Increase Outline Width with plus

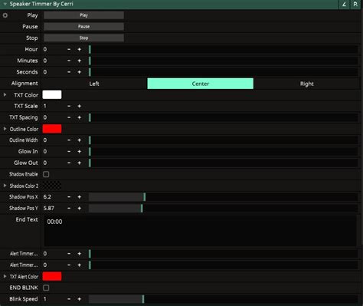pos(80,140)
